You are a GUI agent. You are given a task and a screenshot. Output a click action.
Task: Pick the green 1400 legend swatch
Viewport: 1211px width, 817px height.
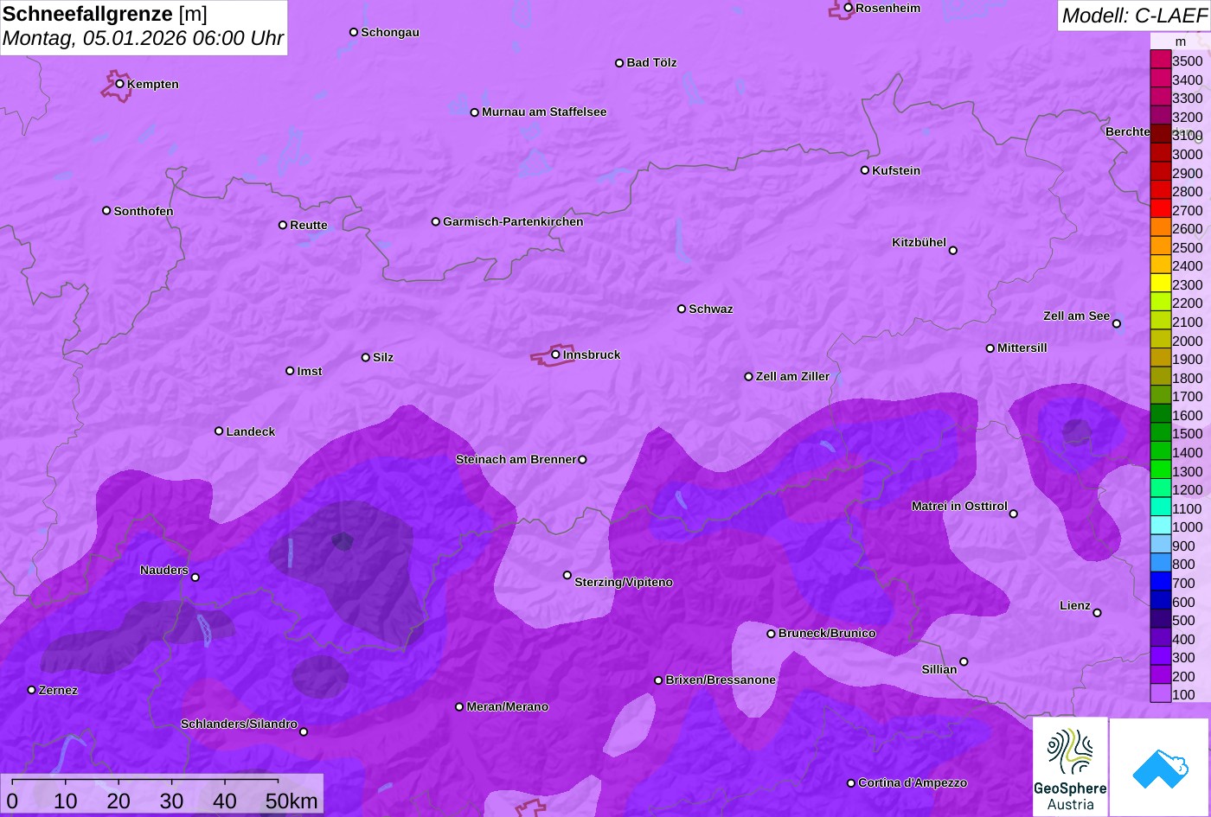pyautogui.click(x=1160, y=452)
